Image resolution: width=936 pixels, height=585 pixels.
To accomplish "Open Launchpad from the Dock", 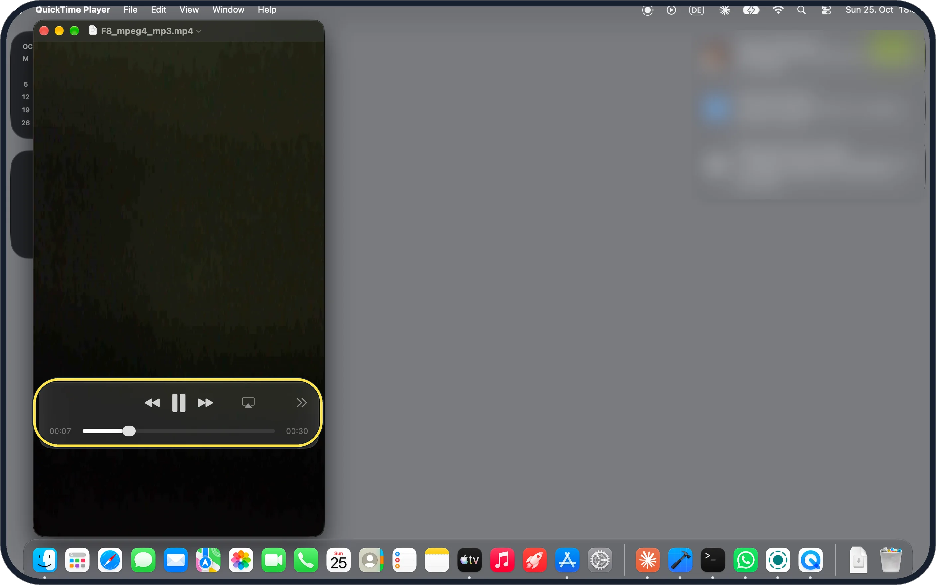I will pyautogui.click(x=77, y=560).
